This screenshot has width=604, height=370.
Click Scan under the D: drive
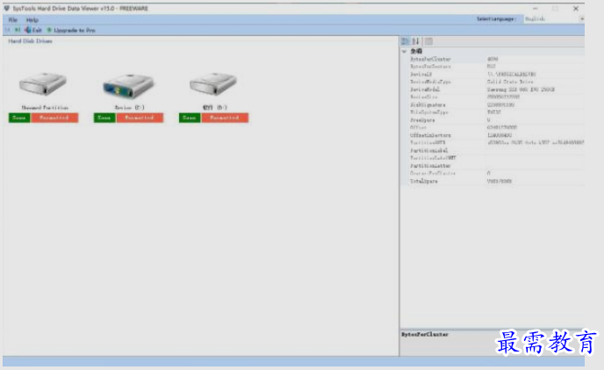(190, 118)
